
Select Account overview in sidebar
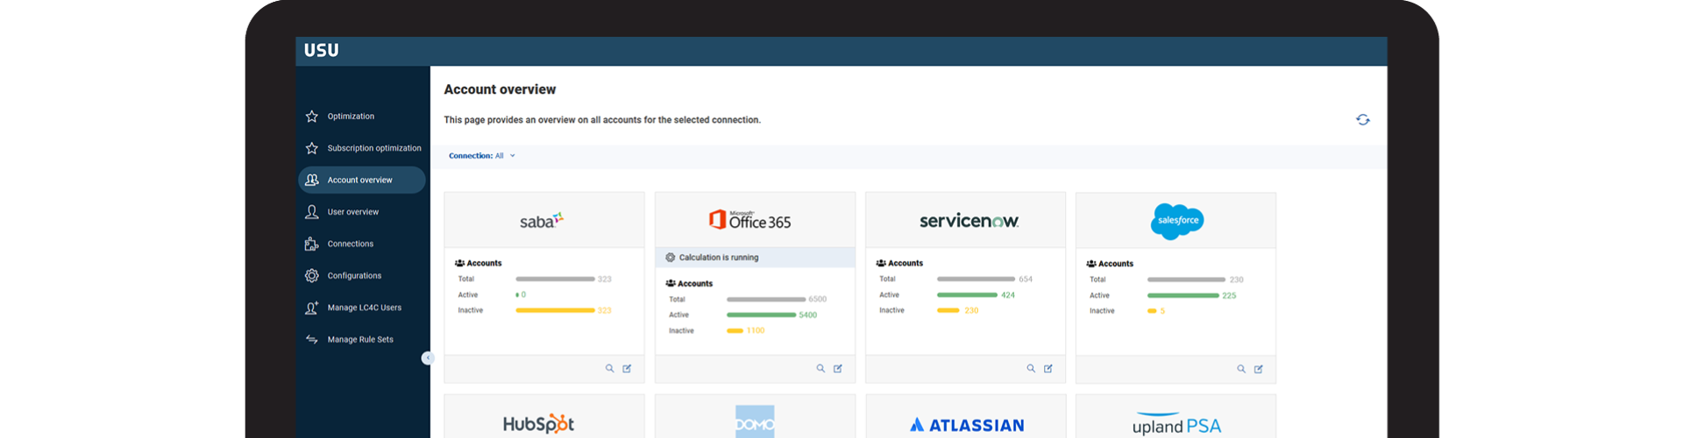[x=362, y=180]
